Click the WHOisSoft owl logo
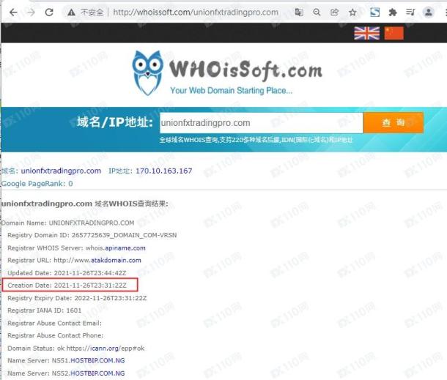 pyautogui.click(x=148, y=73)
